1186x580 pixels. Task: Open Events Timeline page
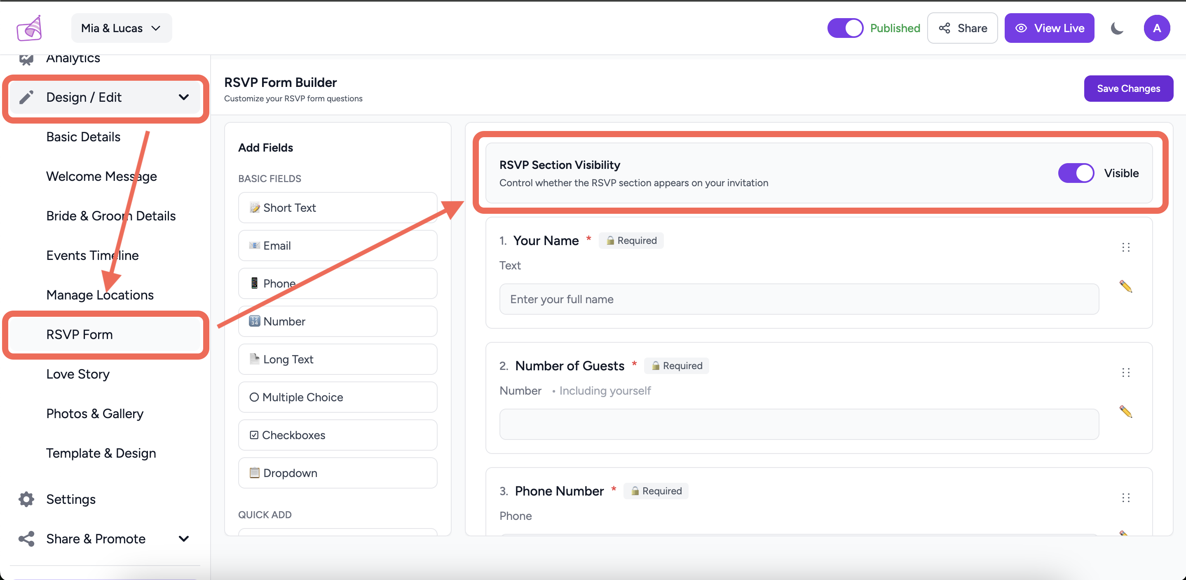click(93, 255)
